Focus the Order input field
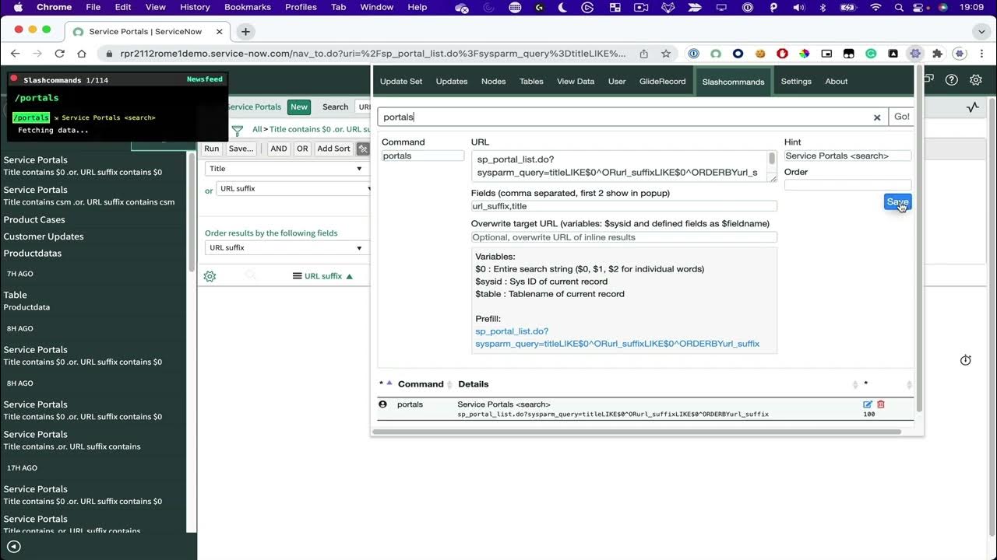 tap(847, 185)
